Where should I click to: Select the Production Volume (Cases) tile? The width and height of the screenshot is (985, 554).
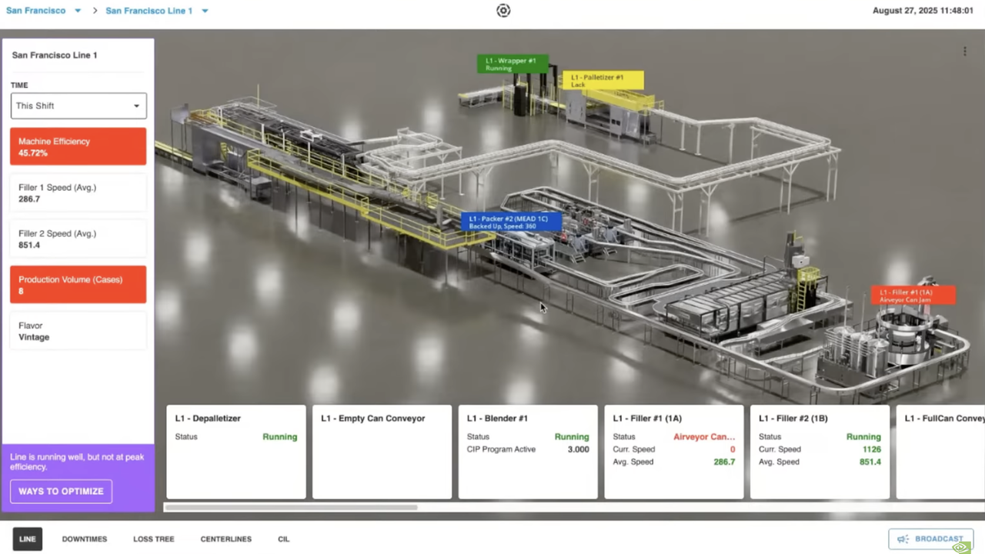[78, 285]
